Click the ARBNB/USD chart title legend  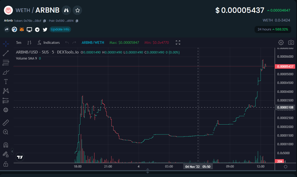point(47,52)
